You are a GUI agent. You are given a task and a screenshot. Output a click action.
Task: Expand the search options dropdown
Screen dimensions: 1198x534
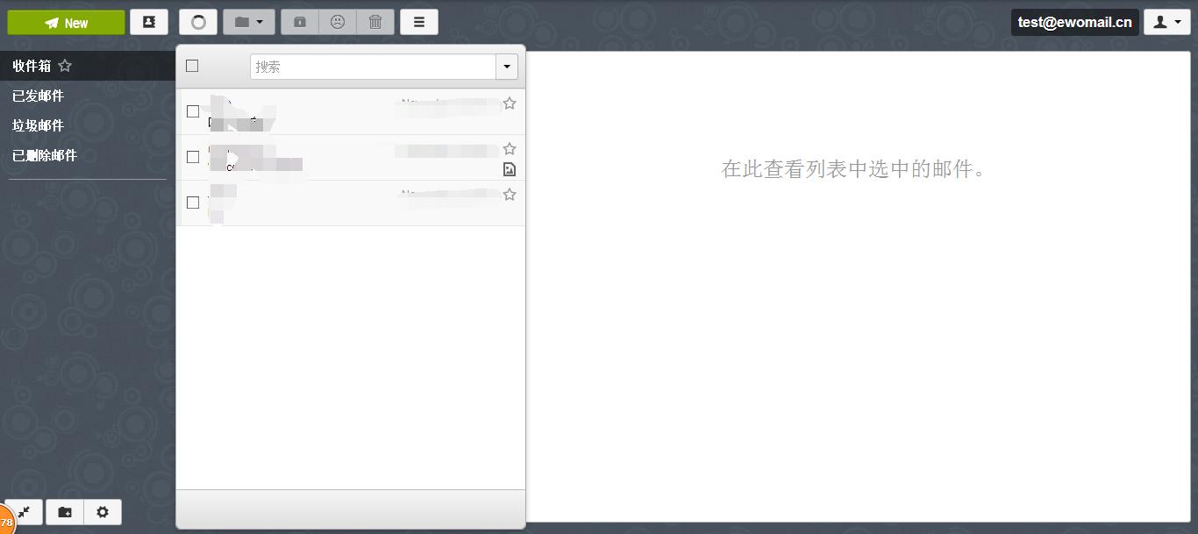click(506, 66)
